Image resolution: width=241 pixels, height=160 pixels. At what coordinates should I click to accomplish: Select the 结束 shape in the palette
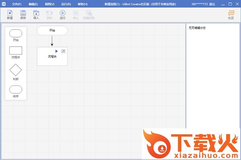[16, 89]
